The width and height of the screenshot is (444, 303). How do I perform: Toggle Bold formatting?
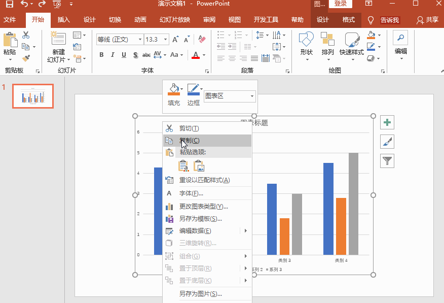(x=101, y=55)
